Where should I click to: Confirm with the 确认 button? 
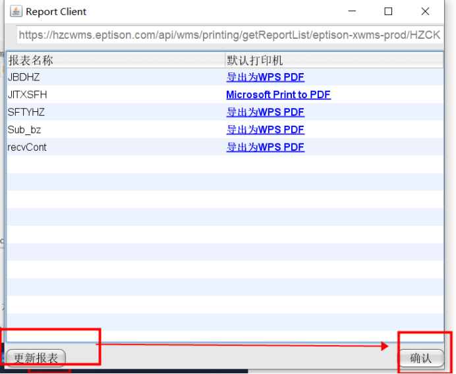pyautogui.click(x=420, y=358)
